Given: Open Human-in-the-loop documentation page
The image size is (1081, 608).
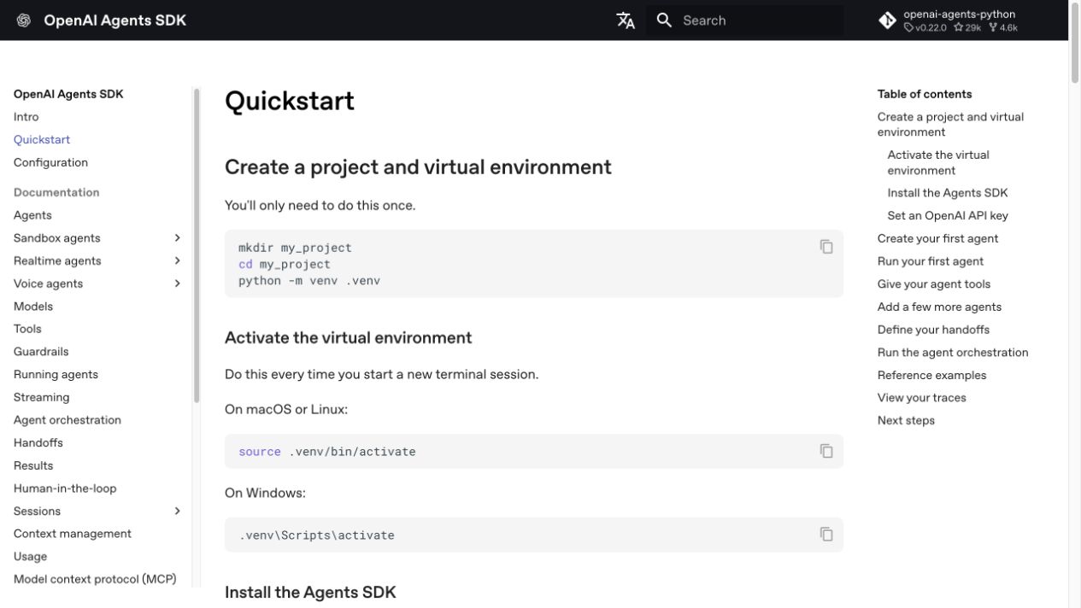Looking at the screenshot, I should [65, 488].
